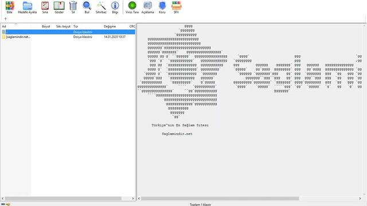
Task: Sort list by Boyut column header
Action: click(46, 26)
